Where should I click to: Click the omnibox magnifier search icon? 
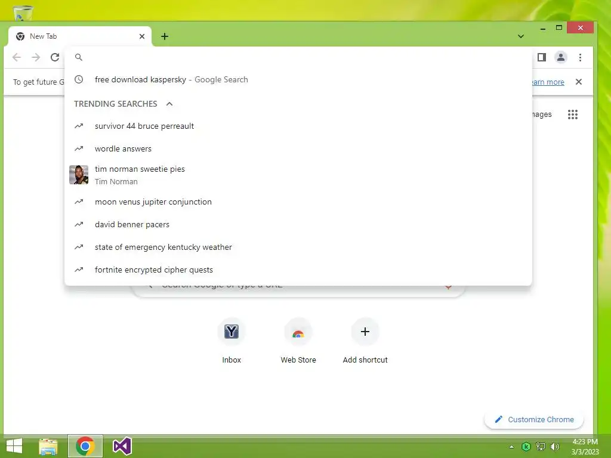point(79,57)
